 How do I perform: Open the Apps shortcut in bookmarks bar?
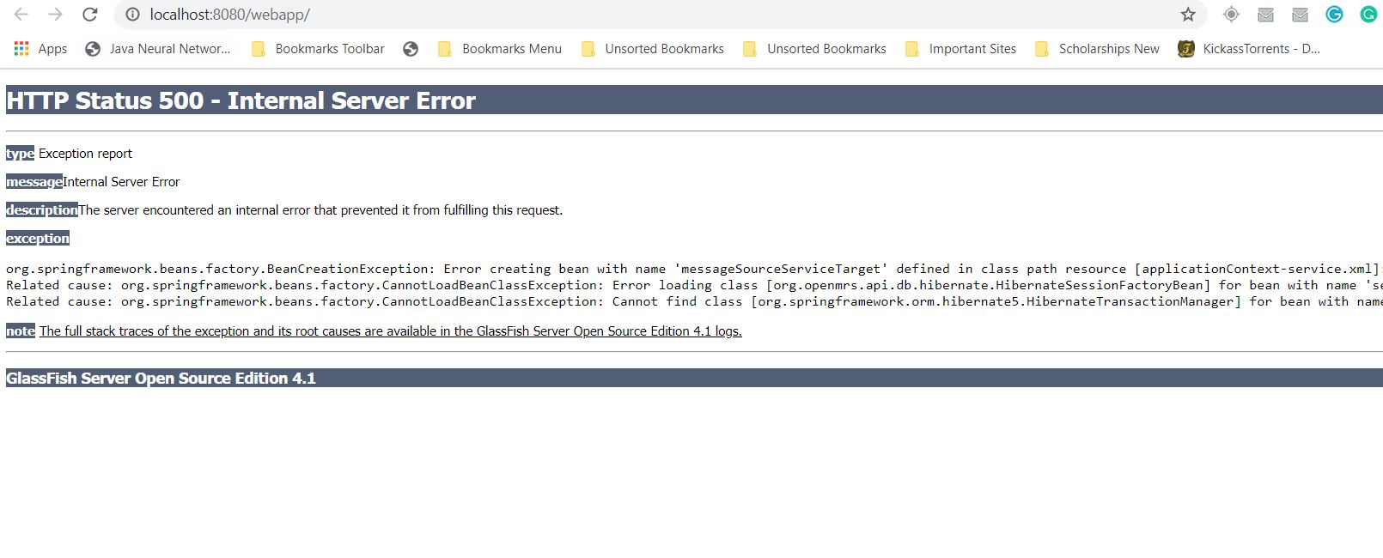click(40, 49)
